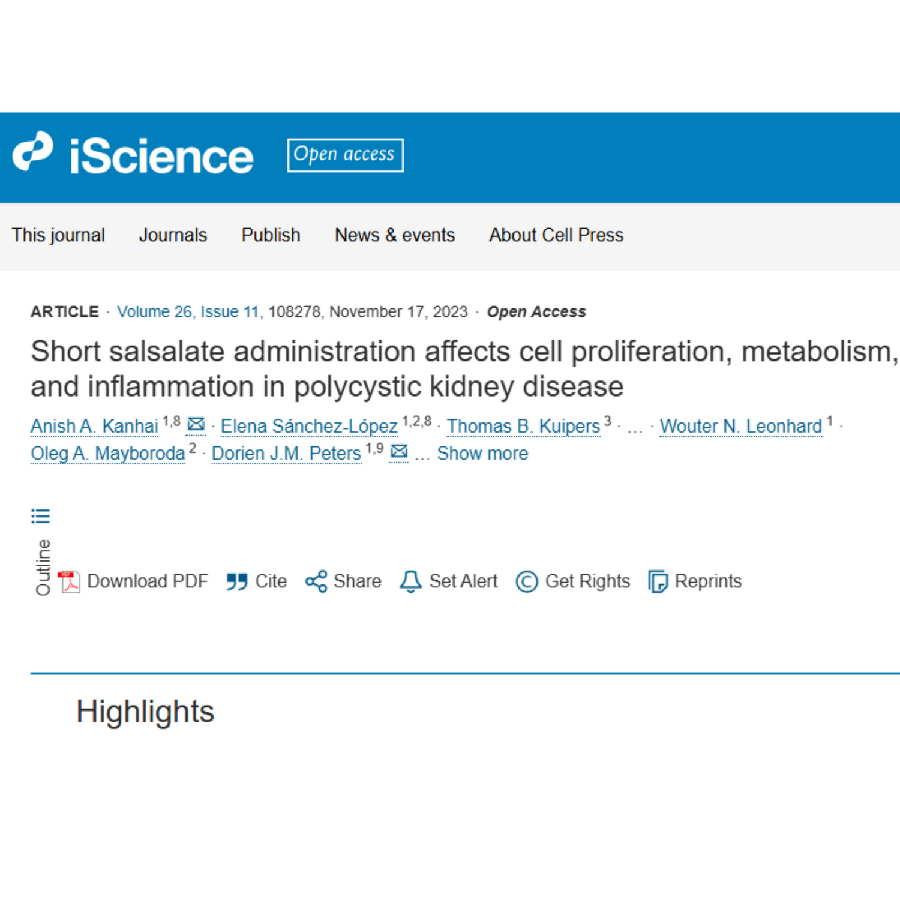Click the Open access badge in header
The height and width of the screenshot is (900, 900).
click(345, 155)
